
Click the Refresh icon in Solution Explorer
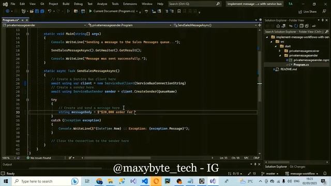(296, 26)
